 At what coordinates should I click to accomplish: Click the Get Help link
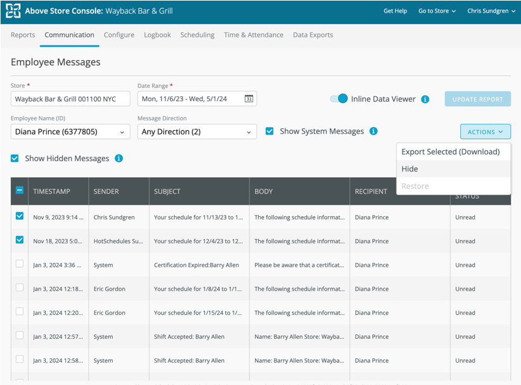395,11
